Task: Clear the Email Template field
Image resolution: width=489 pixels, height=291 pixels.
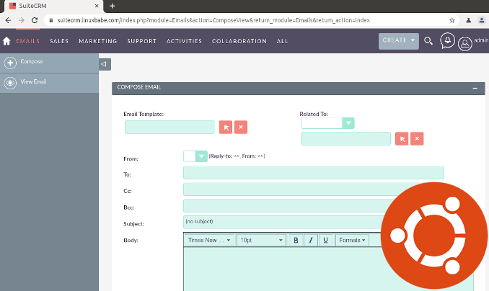Action: click(x=242, y=127)
